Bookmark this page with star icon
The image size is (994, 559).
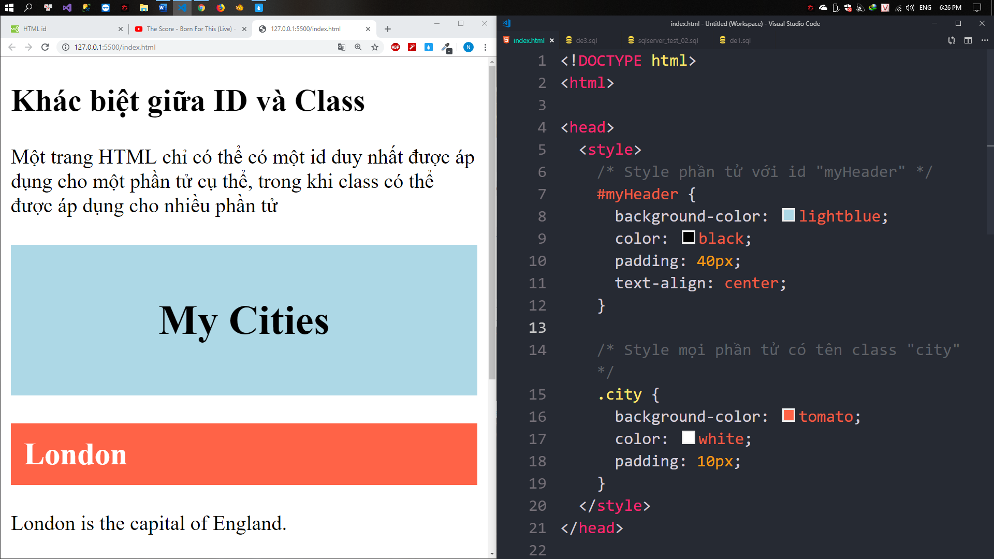click(375, 47)
